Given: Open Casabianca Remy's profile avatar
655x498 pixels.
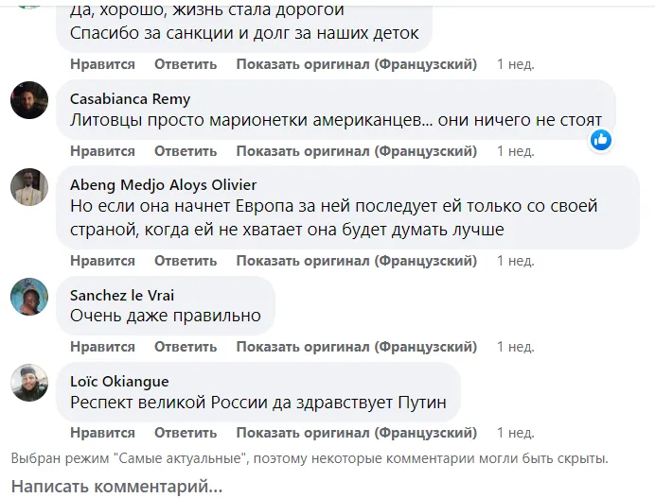Looking at the screenshot, I should [x=29, y=100].
